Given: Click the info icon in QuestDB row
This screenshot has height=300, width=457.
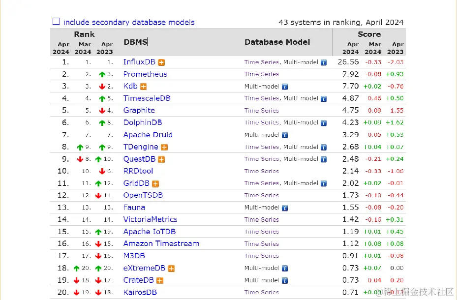Looking at the screenshot, I should [324, 159].
